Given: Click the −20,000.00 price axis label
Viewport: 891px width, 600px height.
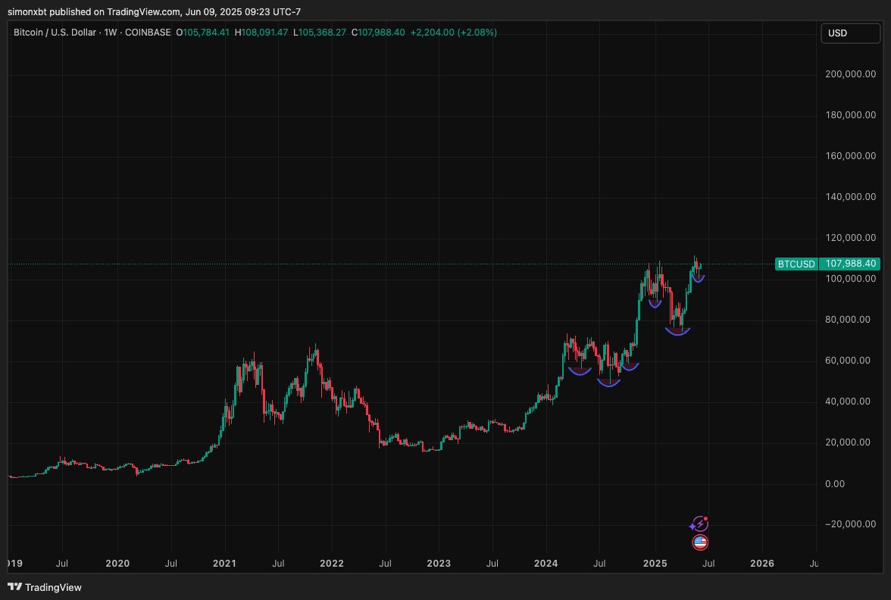Looking at the screenshot, I should 850,524.
